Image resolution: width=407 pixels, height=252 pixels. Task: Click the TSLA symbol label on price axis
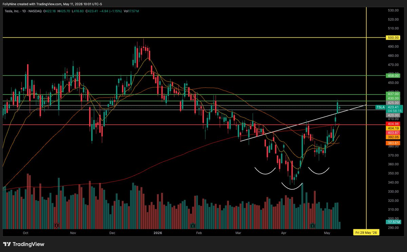pos(381,107)
